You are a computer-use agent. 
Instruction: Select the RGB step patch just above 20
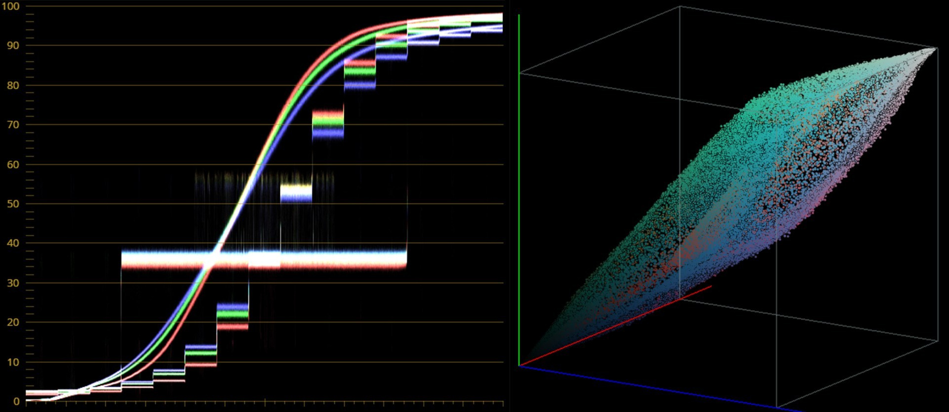tap(232, 316)
